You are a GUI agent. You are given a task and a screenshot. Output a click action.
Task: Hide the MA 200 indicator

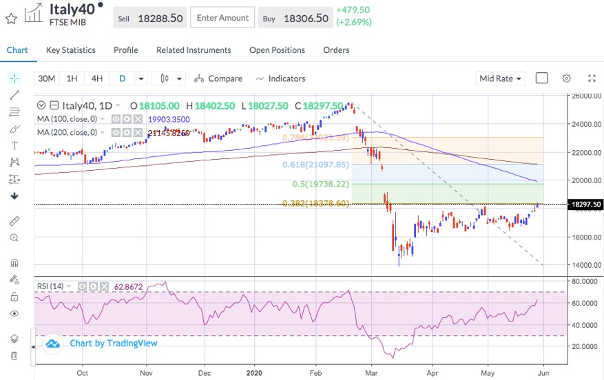116,132
